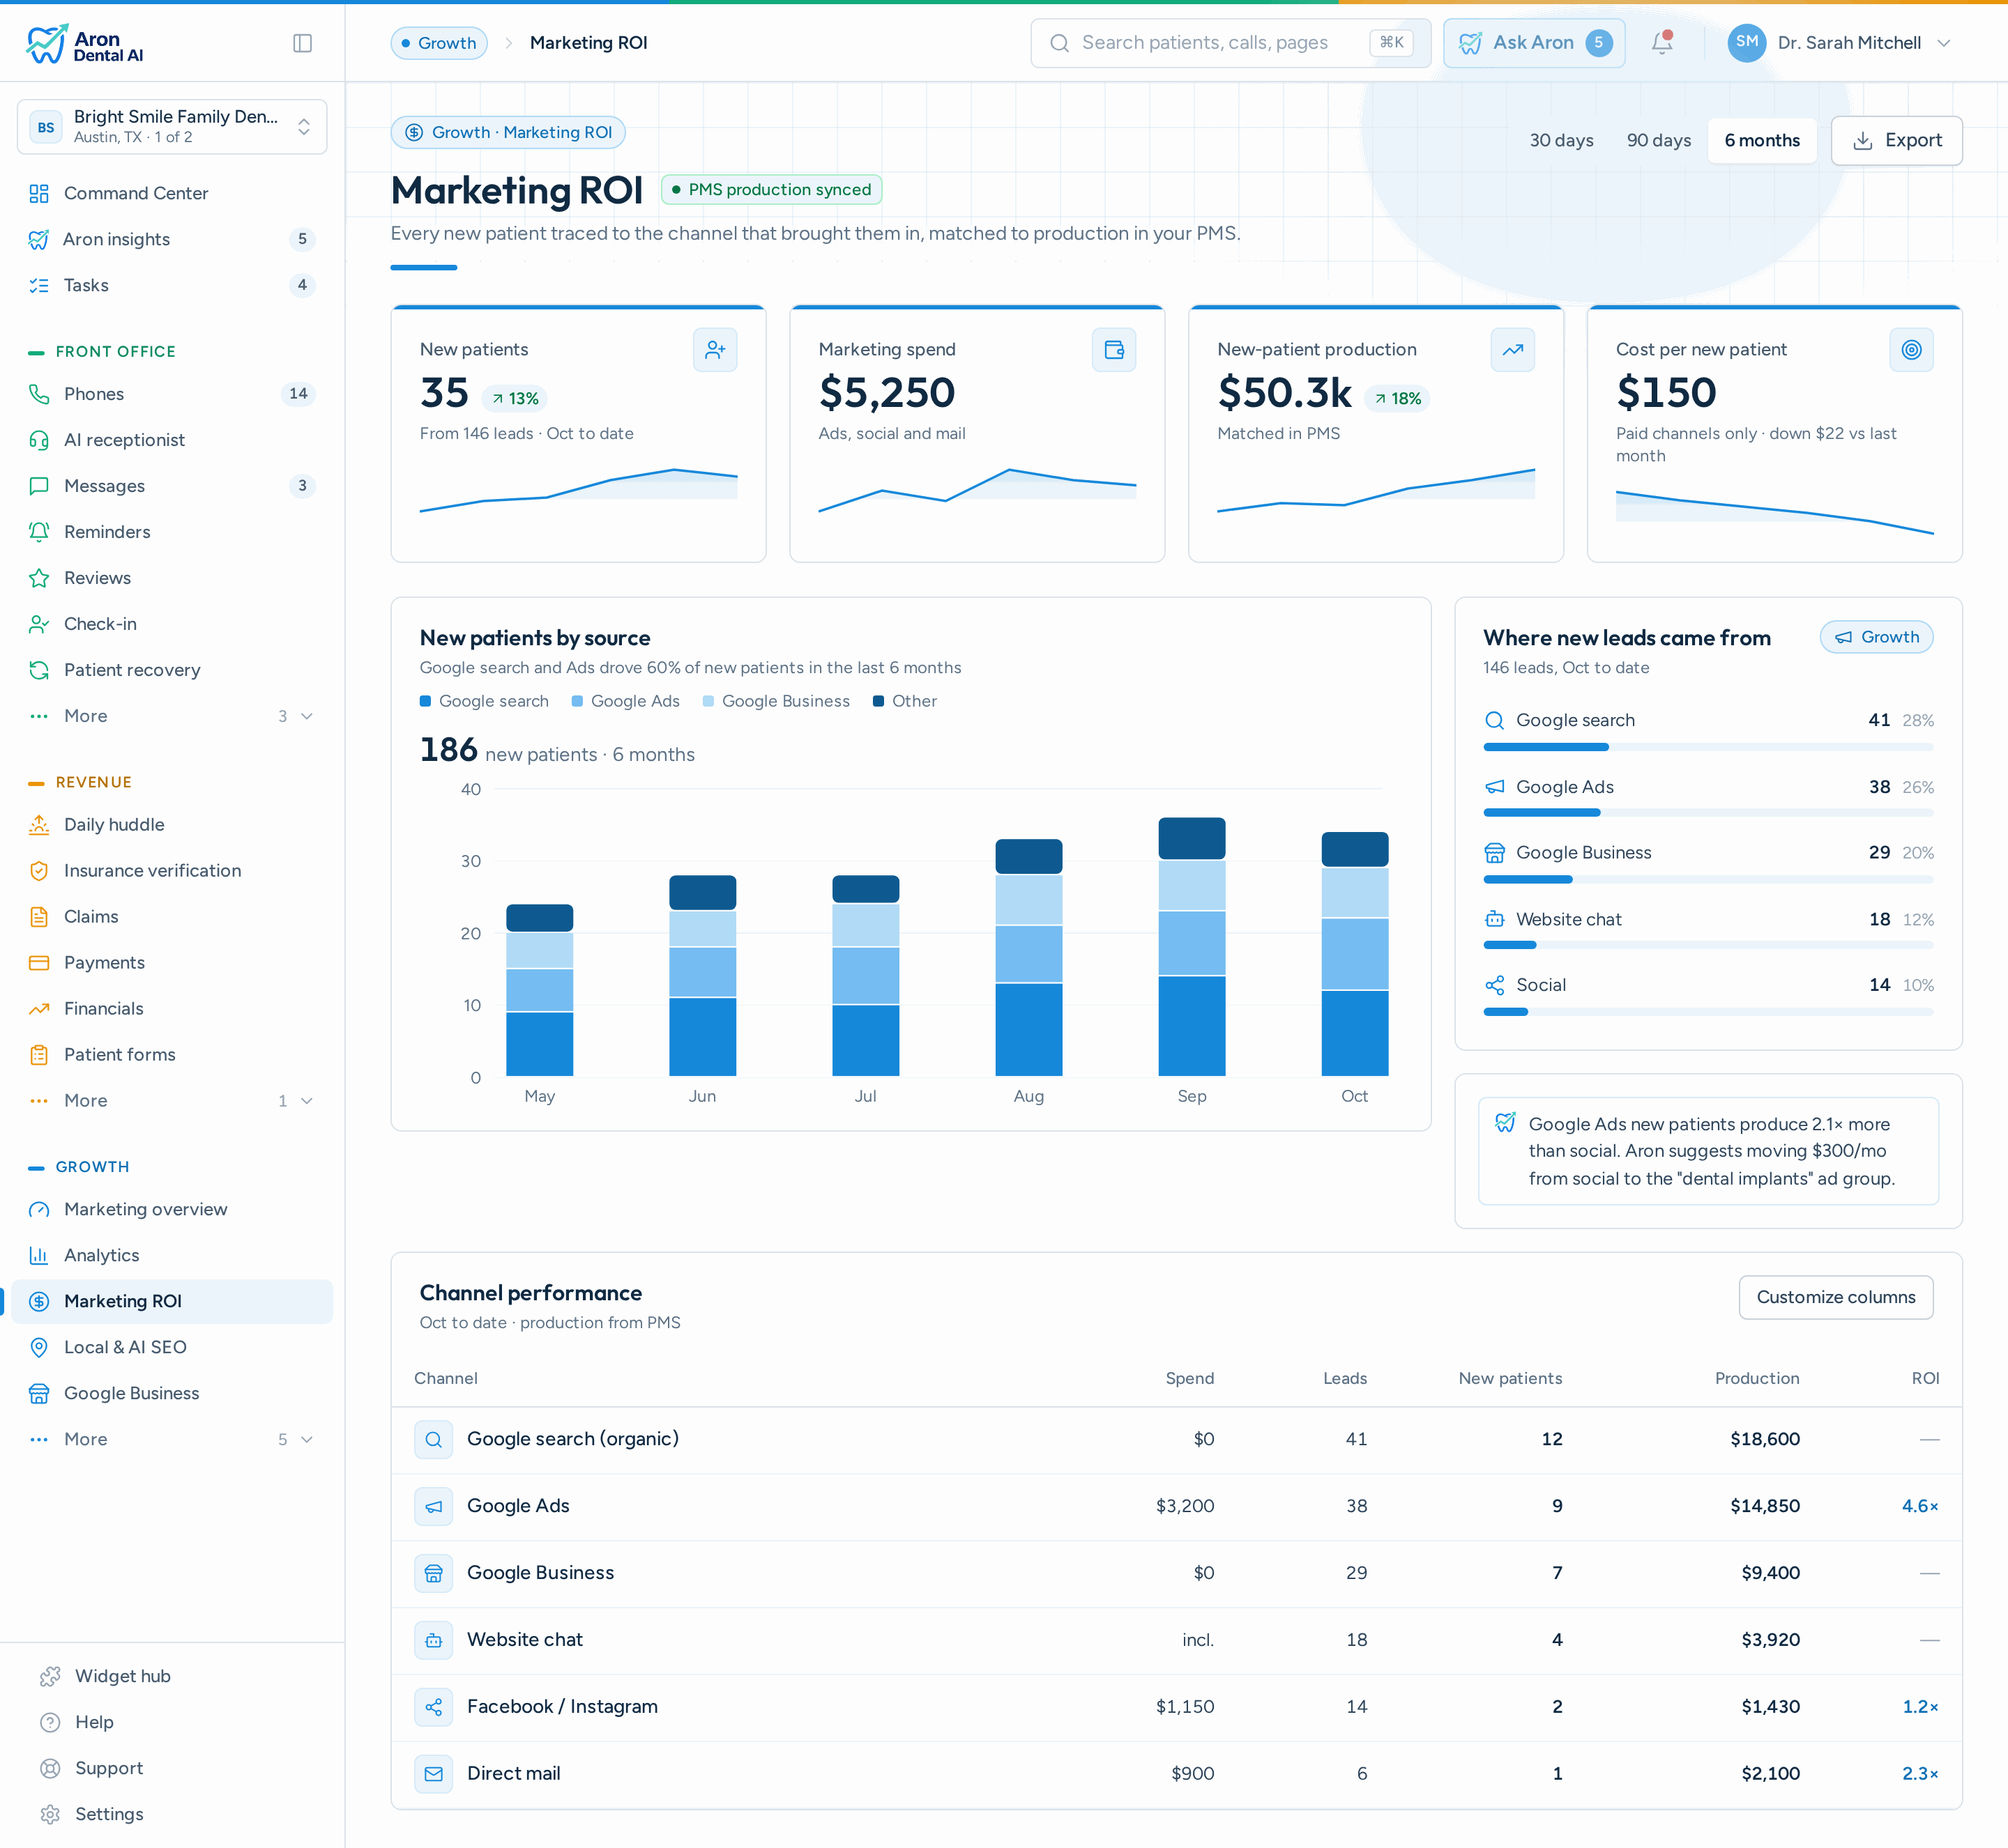Expand More under Revenue
This screenshot has height=1848, width=2008.
pos(172,1101)
